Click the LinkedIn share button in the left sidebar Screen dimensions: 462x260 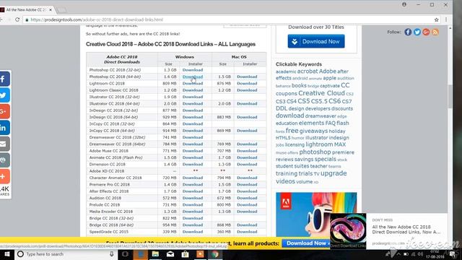pyautogui.click(x=5, y=128)
